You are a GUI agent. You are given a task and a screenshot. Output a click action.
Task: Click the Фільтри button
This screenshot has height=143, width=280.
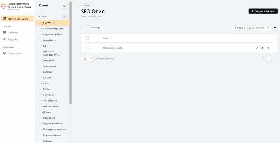click(x=95, y=28)
